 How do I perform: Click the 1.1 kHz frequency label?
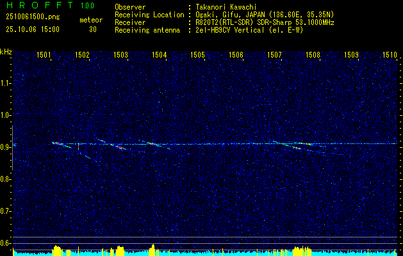6,83
